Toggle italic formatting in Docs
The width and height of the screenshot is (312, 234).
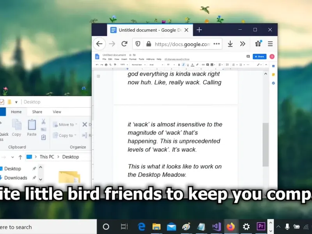click(183, 65)
